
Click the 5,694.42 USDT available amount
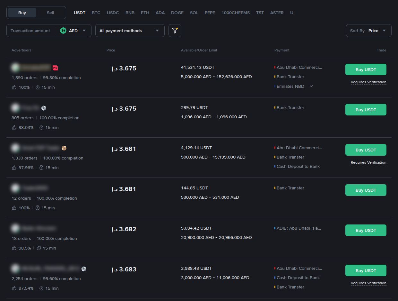[x=196, y=228]
